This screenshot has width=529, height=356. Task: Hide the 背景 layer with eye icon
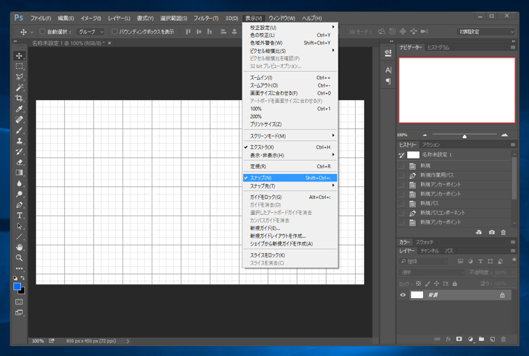click(402, 295)
